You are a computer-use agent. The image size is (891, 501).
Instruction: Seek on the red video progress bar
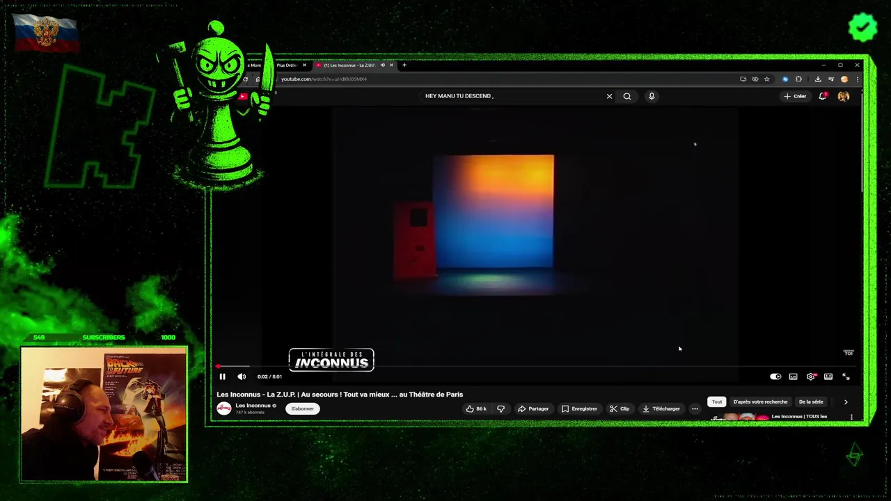point(536,366)
